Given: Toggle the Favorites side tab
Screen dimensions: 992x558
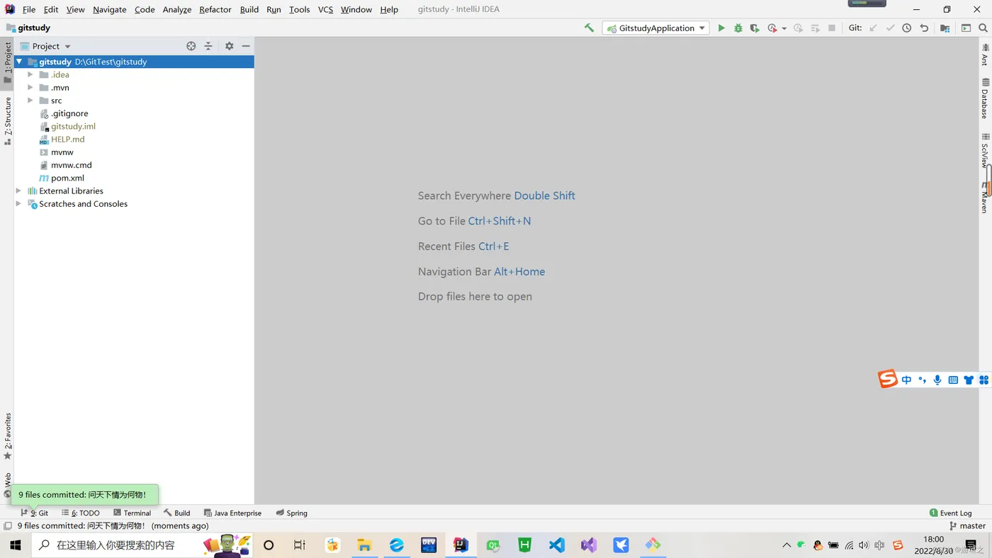Looking at the screenshot, I should pos(8,436).
